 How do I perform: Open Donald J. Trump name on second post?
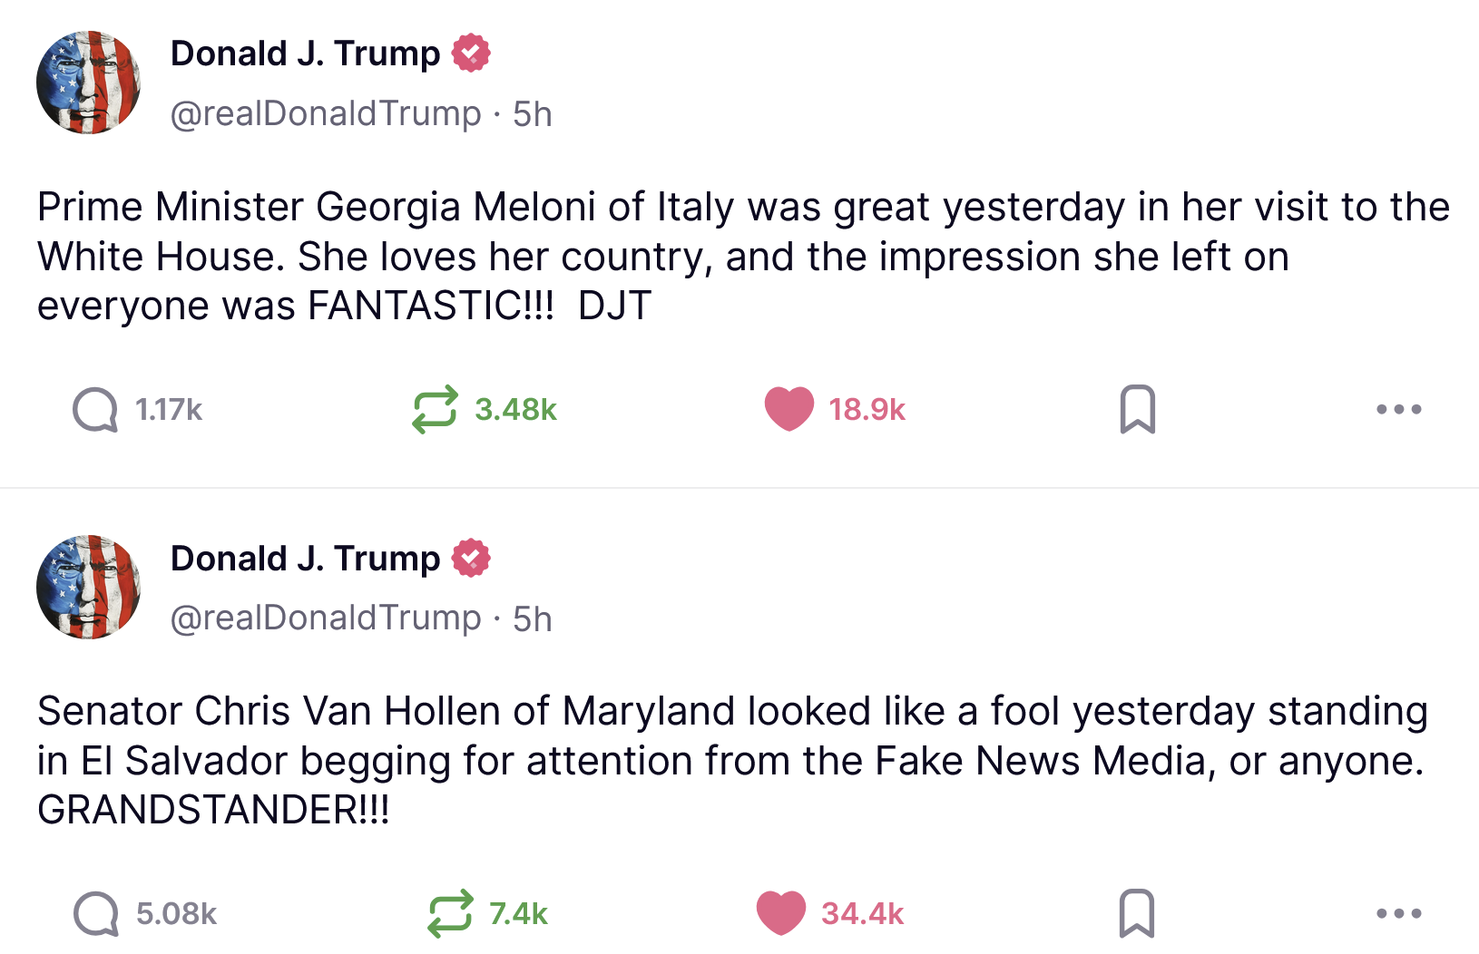tap(305, 559)
